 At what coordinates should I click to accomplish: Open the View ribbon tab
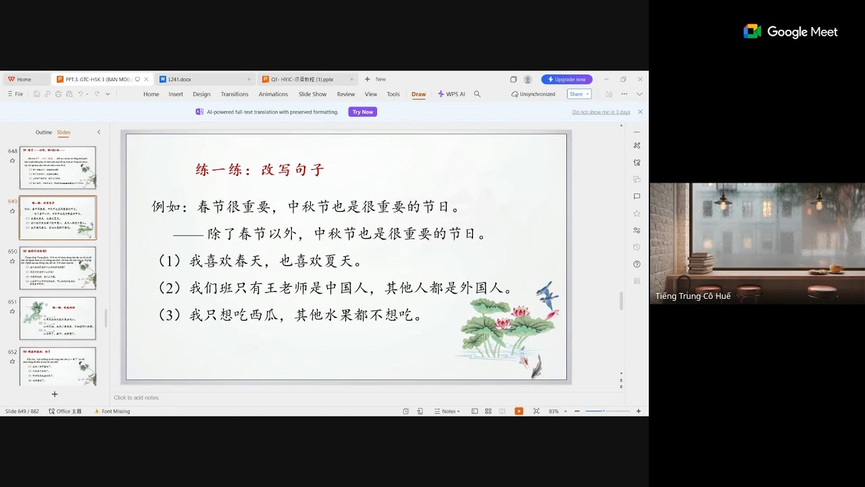pyautogui.click(x=371, y=94)
